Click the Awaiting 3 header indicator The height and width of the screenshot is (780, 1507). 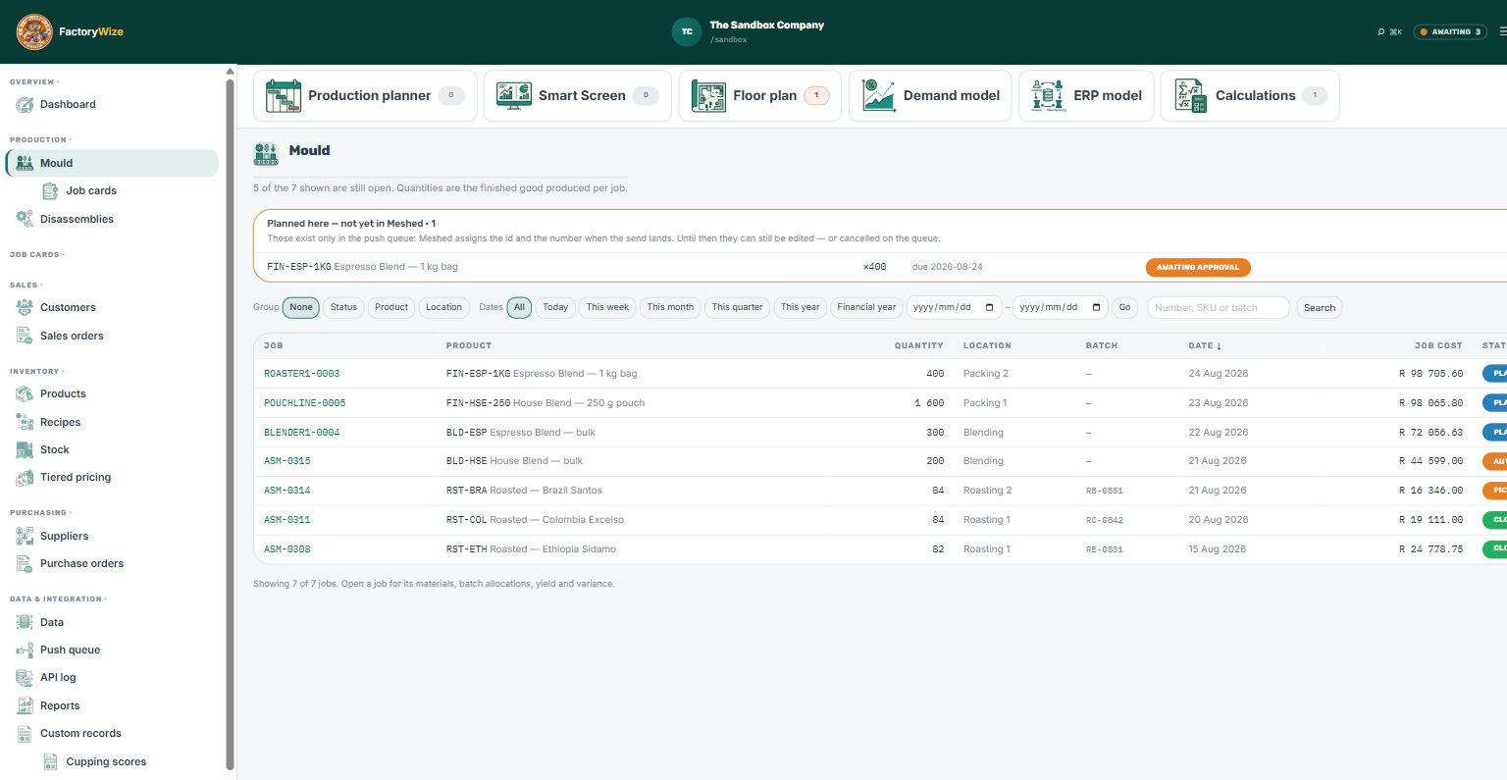[x=1450, y=32]
